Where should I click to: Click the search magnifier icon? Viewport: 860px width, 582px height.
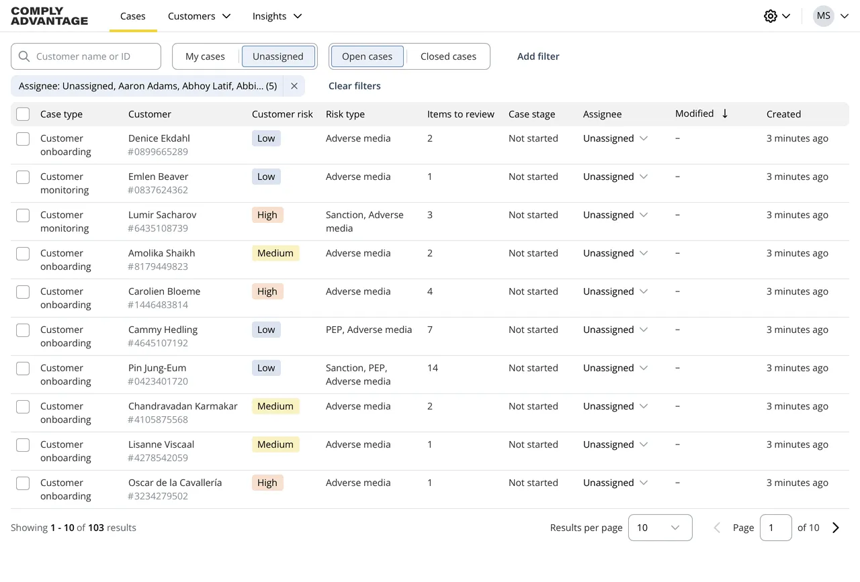(24, 56)
